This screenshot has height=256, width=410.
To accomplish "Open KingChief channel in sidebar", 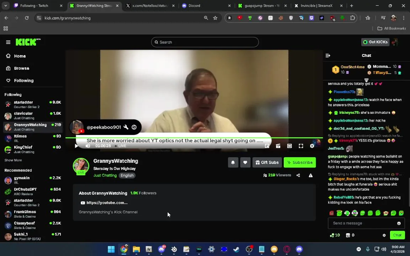I will tap(33, 149).
